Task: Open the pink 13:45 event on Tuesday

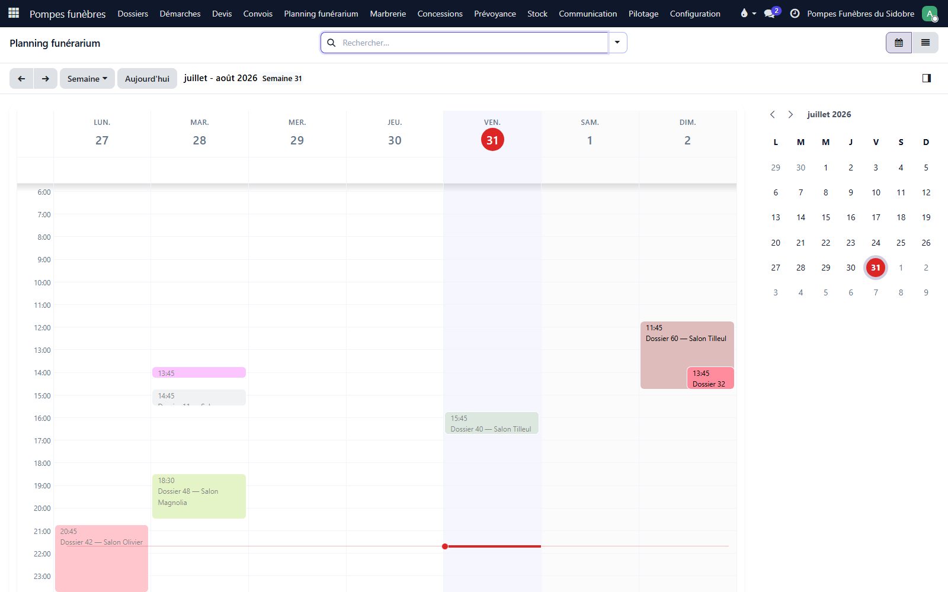Action: [x=199, y=372]
